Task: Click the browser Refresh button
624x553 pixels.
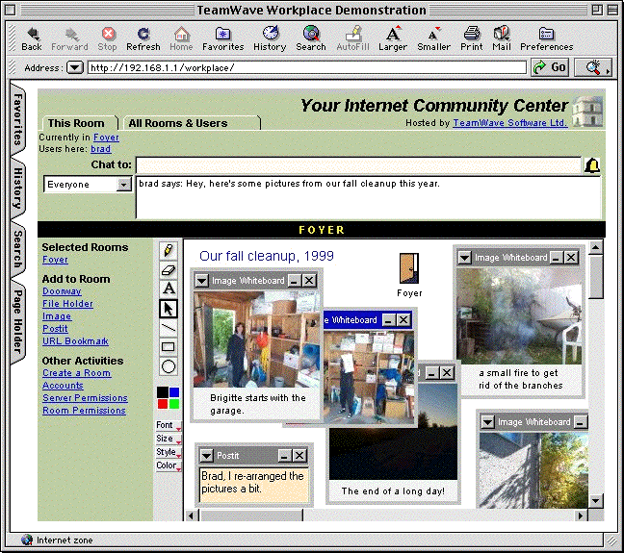Action: pos(143,38)
